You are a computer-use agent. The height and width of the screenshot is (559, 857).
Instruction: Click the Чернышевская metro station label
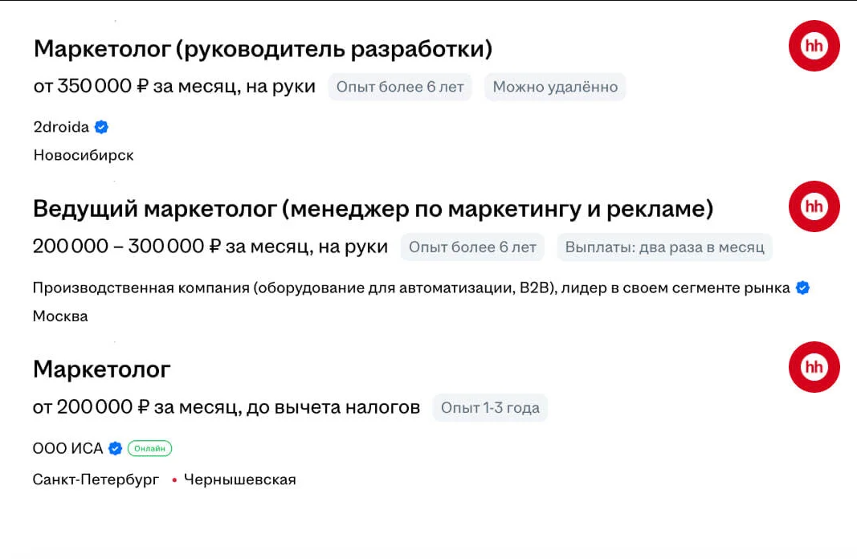point(239,480)
